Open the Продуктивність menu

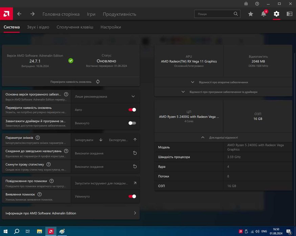point(119,14)
